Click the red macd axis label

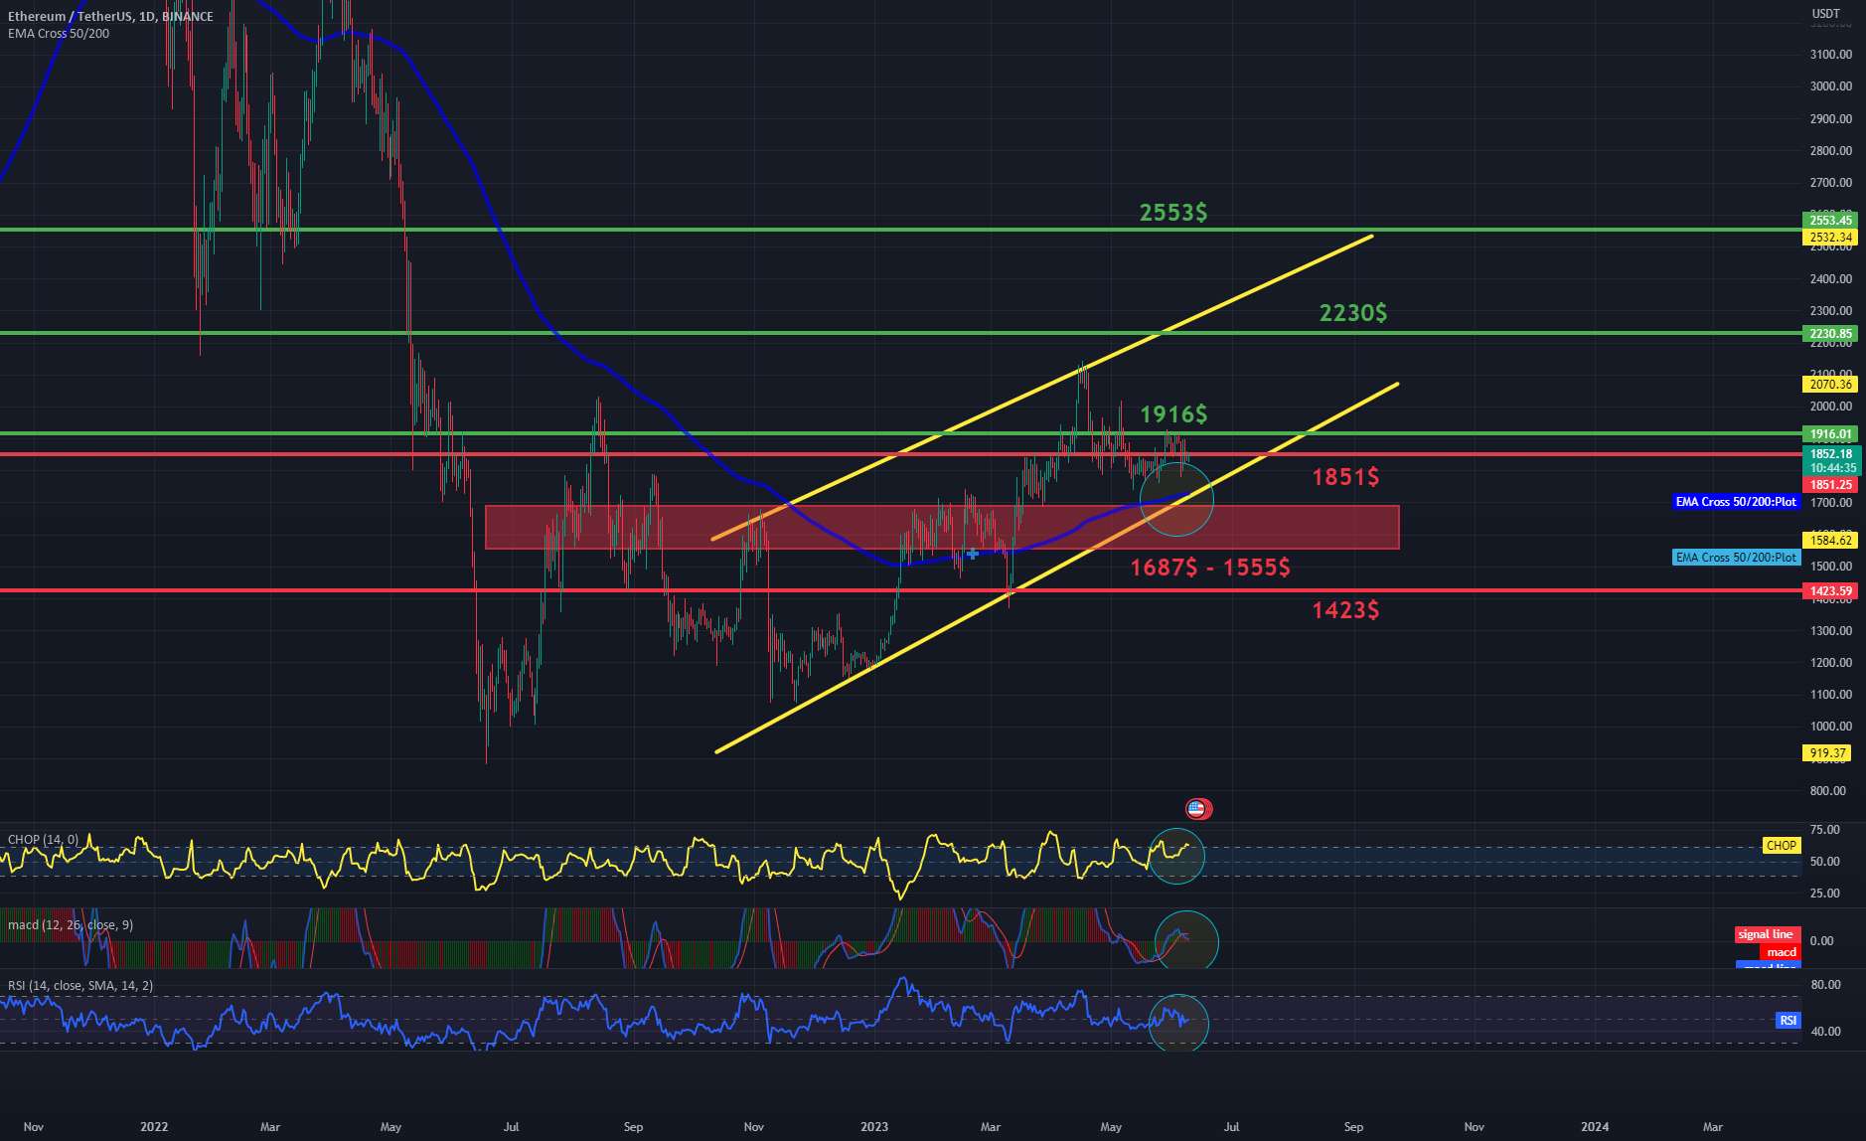tap(1782, 952)
